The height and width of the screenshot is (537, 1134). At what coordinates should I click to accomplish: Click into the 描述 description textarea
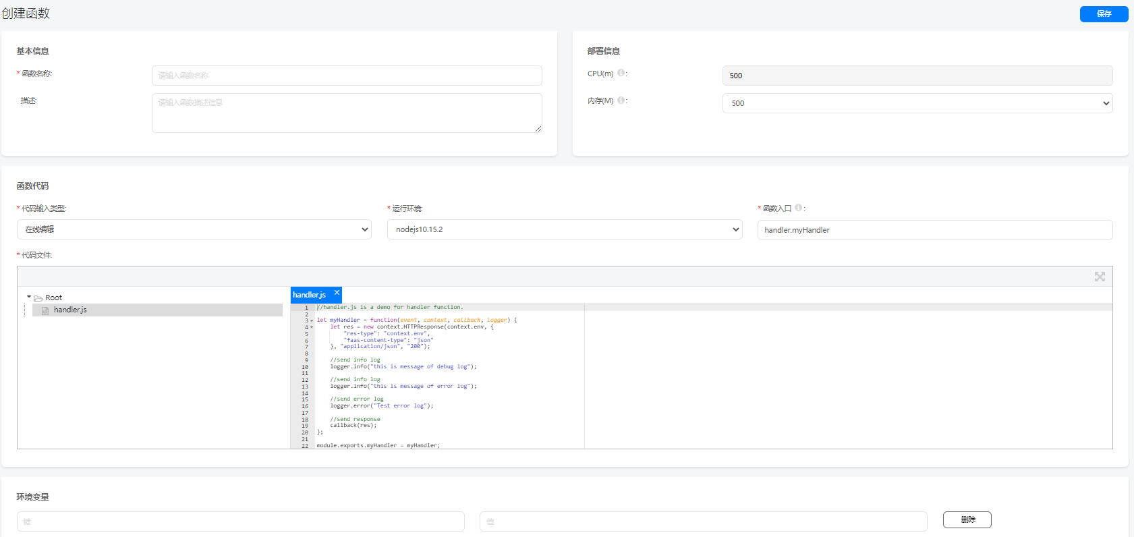pyautogui.click(x=347, y=113)
